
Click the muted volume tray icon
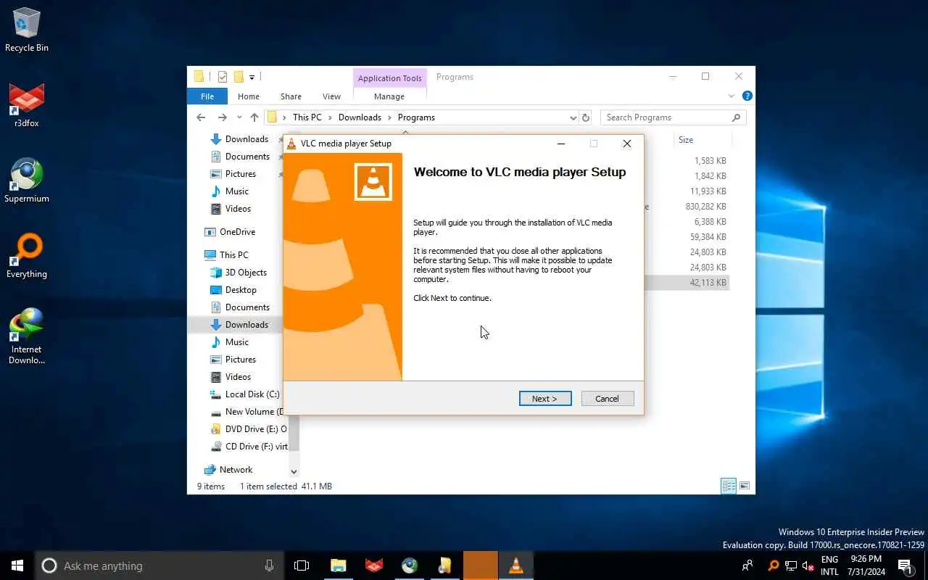[808, 565]
